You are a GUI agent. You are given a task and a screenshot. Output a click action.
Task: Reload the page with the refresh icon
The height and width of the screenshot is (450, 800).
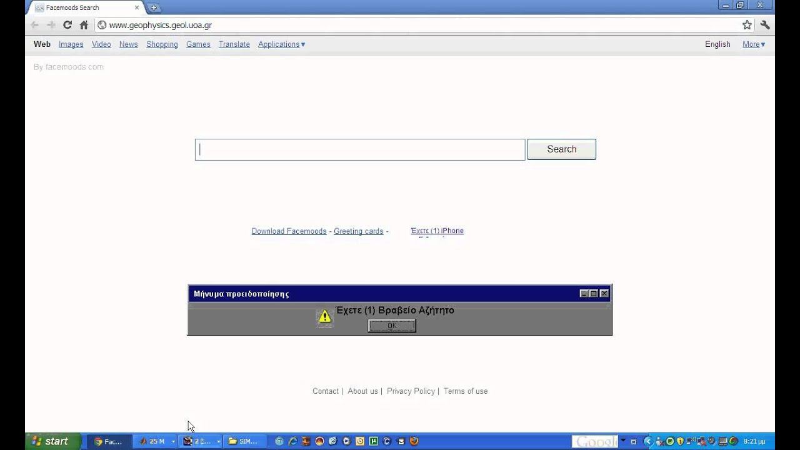point(67,25)
